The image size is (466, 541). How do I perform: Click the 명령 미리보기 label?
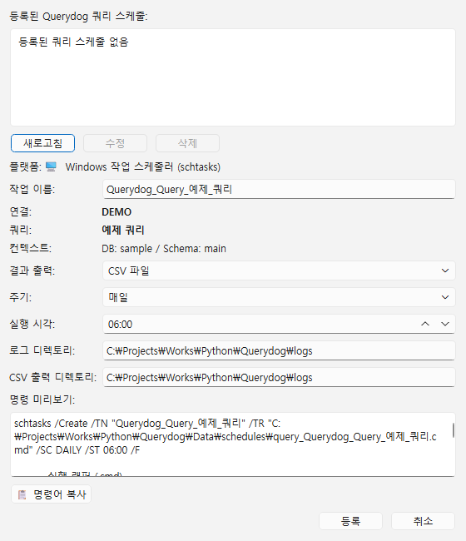coord(42,400)
